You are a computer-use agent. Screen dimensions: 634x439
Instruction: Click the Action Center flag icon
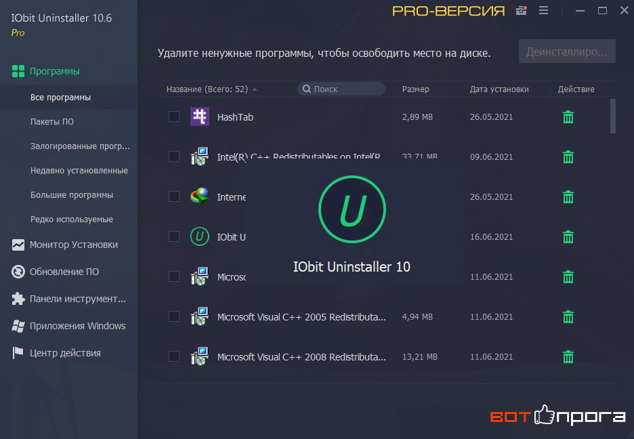tap(18, 353)
